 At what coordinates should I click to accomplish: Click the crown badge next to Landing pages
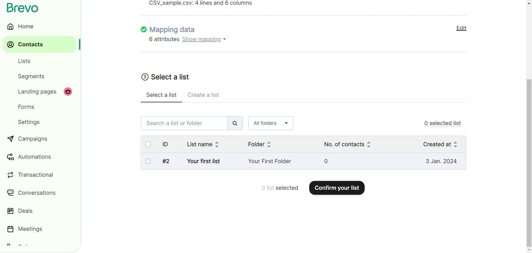pyautogui.click(x=68, y=92)
